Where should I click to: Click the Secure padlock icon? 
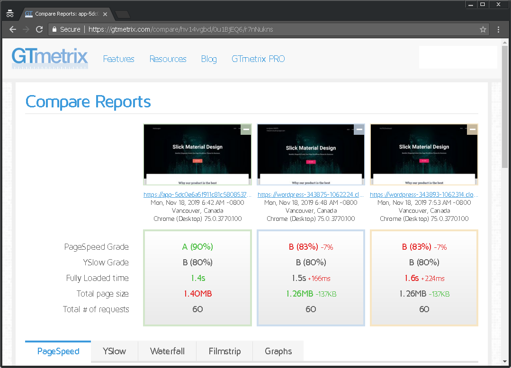(x=54, y=29)
